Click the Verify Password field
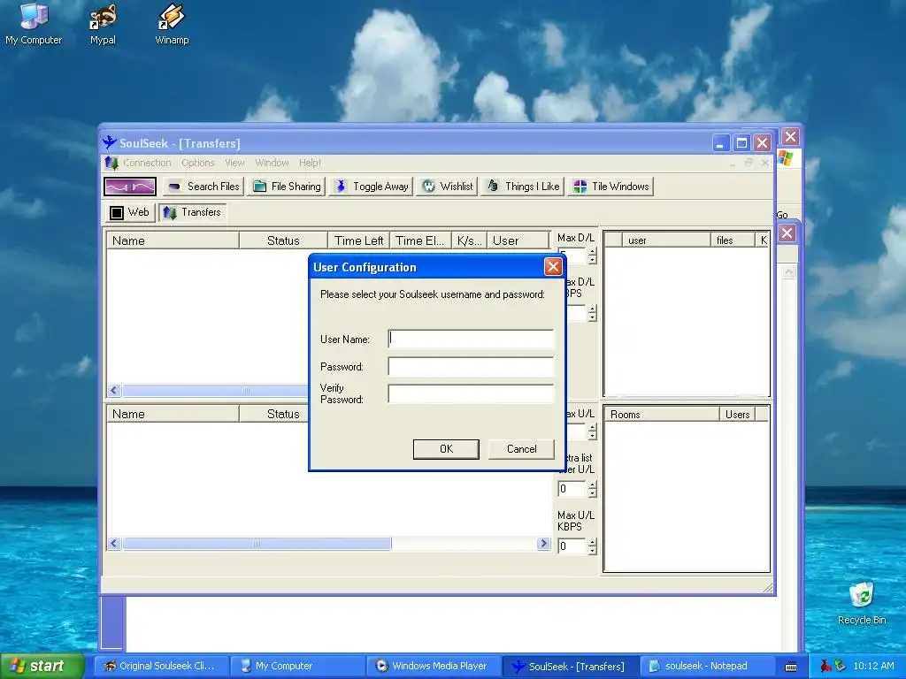The height and width of the screenshot is (679, 906). 471,393
